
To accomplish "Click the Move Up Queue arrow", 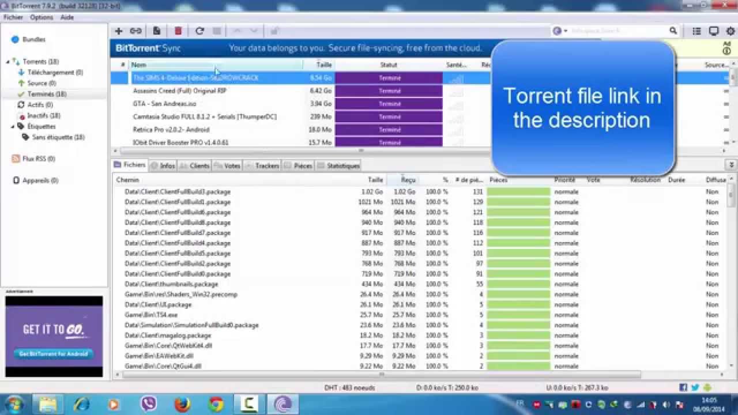I will click(x=236, y=31).
